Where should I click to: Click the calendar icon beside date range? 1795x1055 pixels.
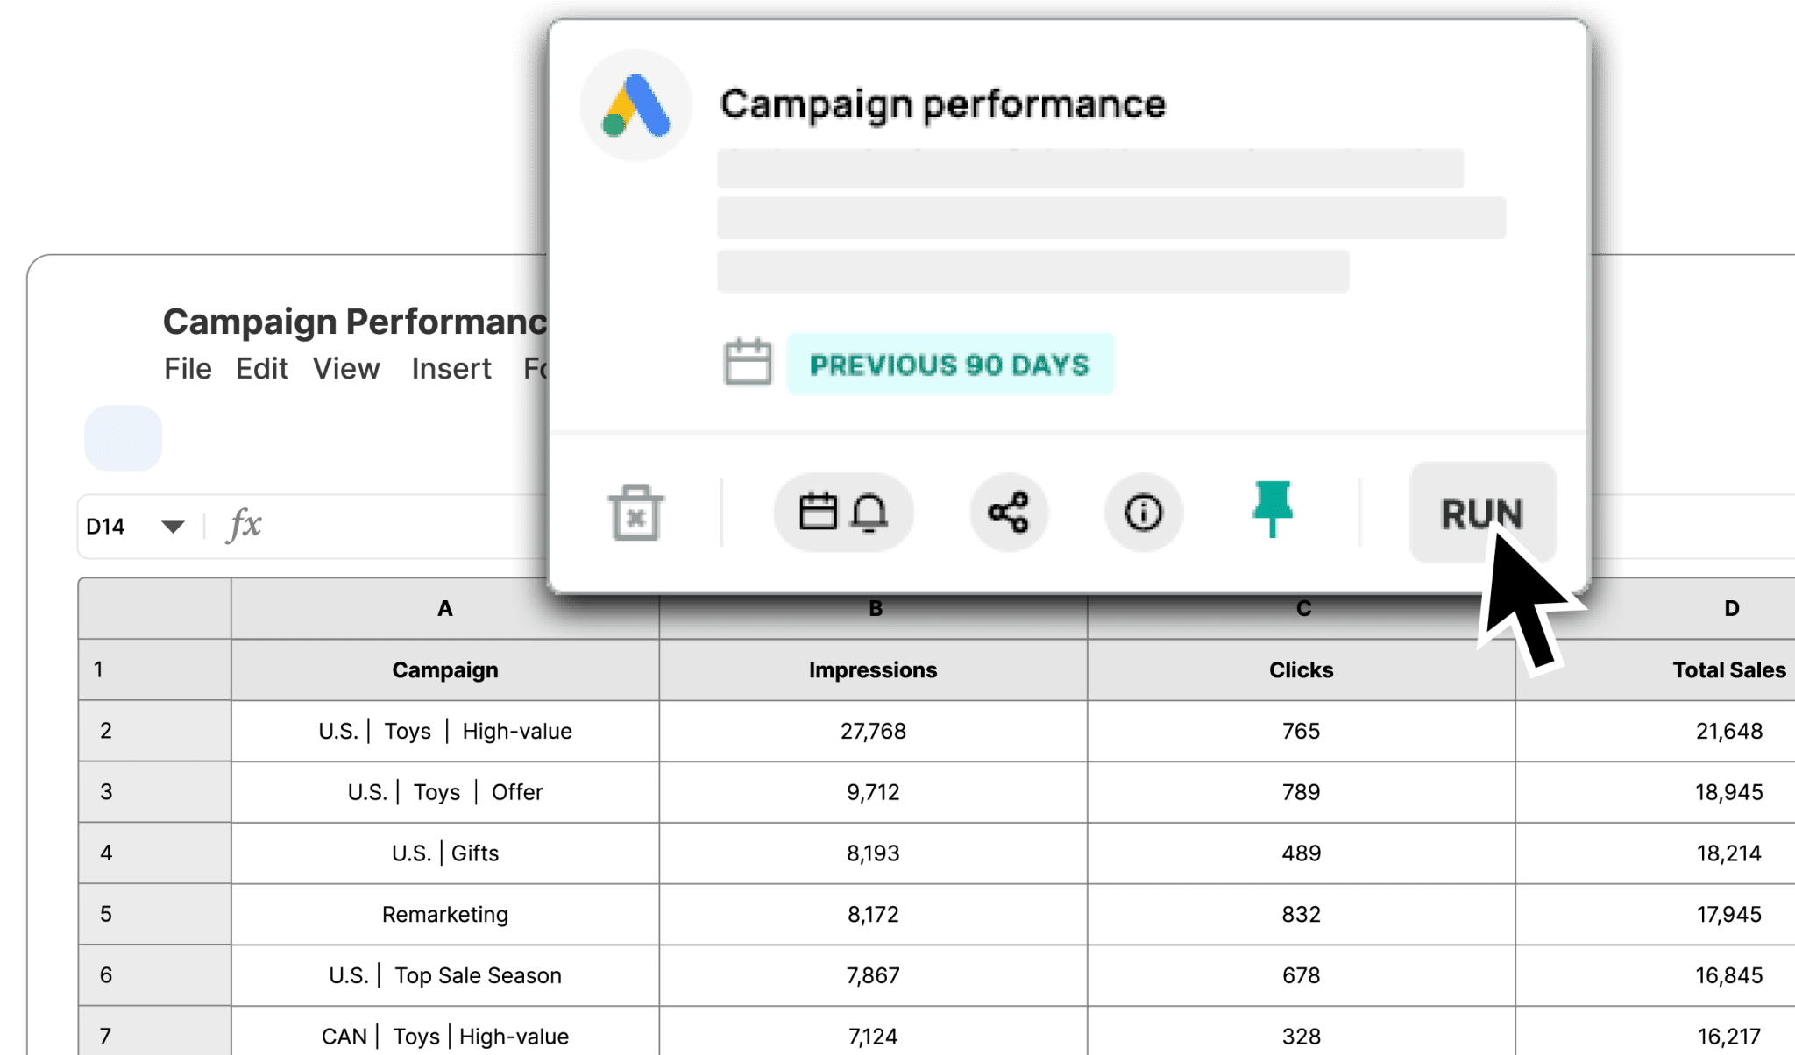click(748, 362)
